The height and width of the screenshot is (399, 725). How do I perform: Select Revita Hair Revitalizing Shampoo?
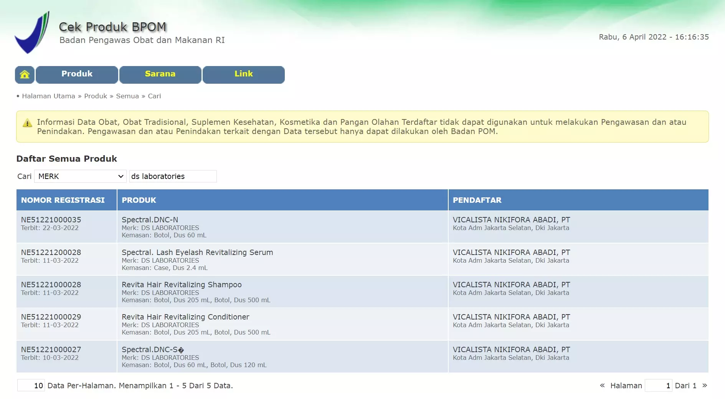coord(182,285)
